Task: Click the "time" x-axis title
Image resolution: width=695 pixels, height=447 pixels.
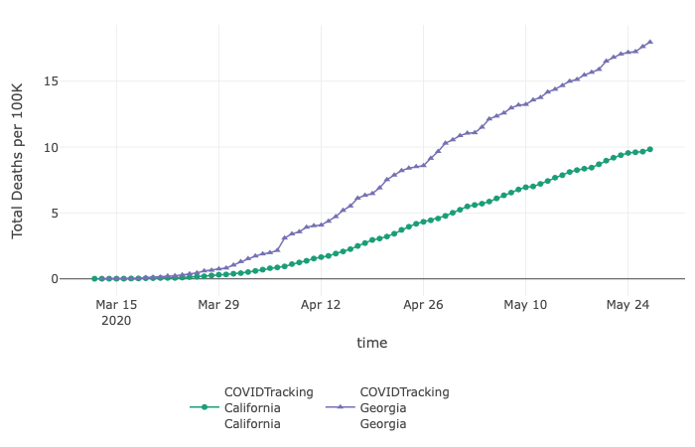Action: [x=372, y=343]
